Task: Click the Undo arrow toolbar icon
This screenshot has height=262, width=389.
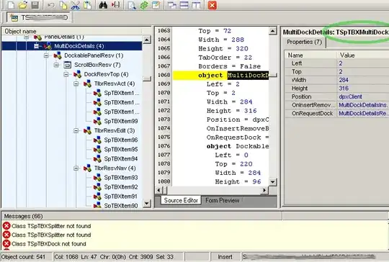Action: [x=51, y=5]
